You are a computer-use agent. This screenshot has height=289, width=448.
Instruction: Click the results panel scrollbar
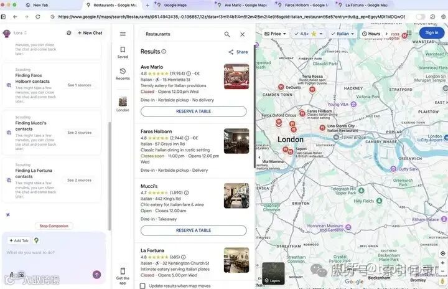coord(254,107)
